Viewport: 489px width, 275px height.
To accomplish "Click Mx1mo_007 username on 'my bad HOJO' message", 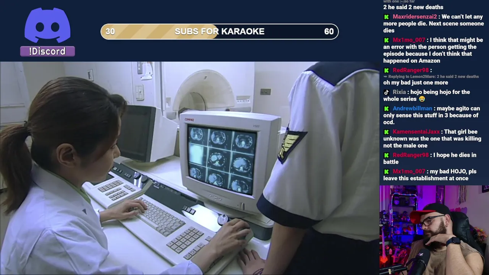I will click(x=409, y=171).
